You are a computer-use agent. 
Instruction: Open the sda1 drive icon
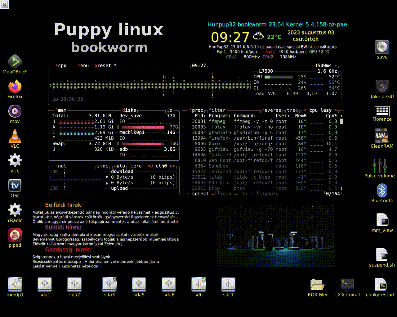click(45, 284)
